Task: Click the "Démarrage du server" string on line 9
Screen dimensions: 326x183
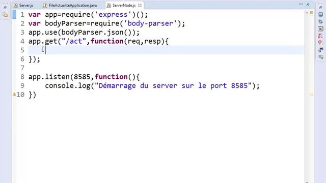Action: pyautogui.click(x=173, y=86)
